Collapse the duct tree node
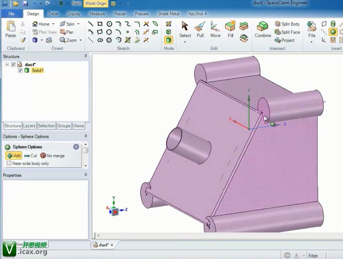Viewport: 343px width, 259px height. click(x=7, y=64)
